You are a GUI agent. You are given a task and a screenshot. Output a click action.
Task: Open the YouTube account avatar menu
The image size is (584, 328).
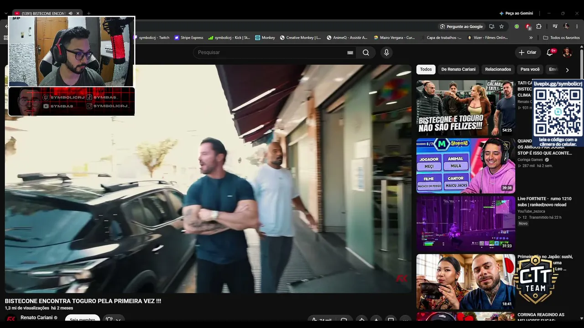tap(567, 52)
